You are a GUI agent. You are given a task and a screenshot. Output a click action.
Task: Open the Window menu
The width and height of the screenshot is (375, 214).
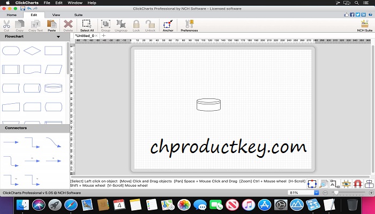pyautogui.click(x=75, y=3)
